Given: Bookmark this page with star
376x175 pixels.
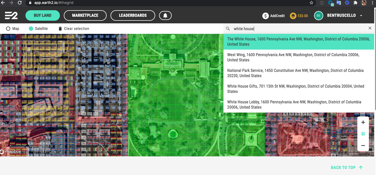Looking at the screenshot, I should point(311,3).
